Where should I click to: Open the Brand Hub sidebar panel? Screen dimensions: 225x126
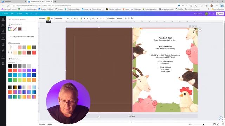(3, 32)
